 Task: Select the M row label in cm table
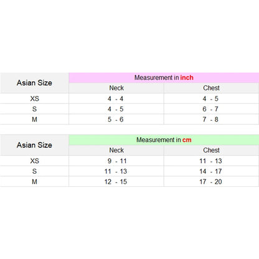[x=34, y=182]
